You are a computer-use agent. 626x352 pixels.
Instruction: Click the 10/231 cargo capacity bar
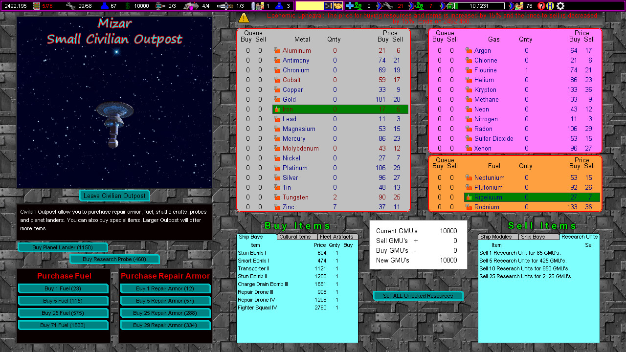coord(480,6)
